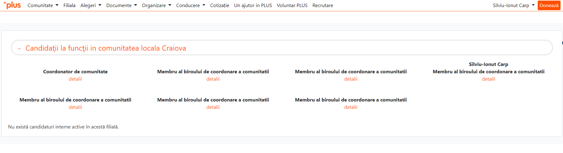Go to the Cotizație page
This screenshot has width=563, height=153.
(x=219, y=6)
